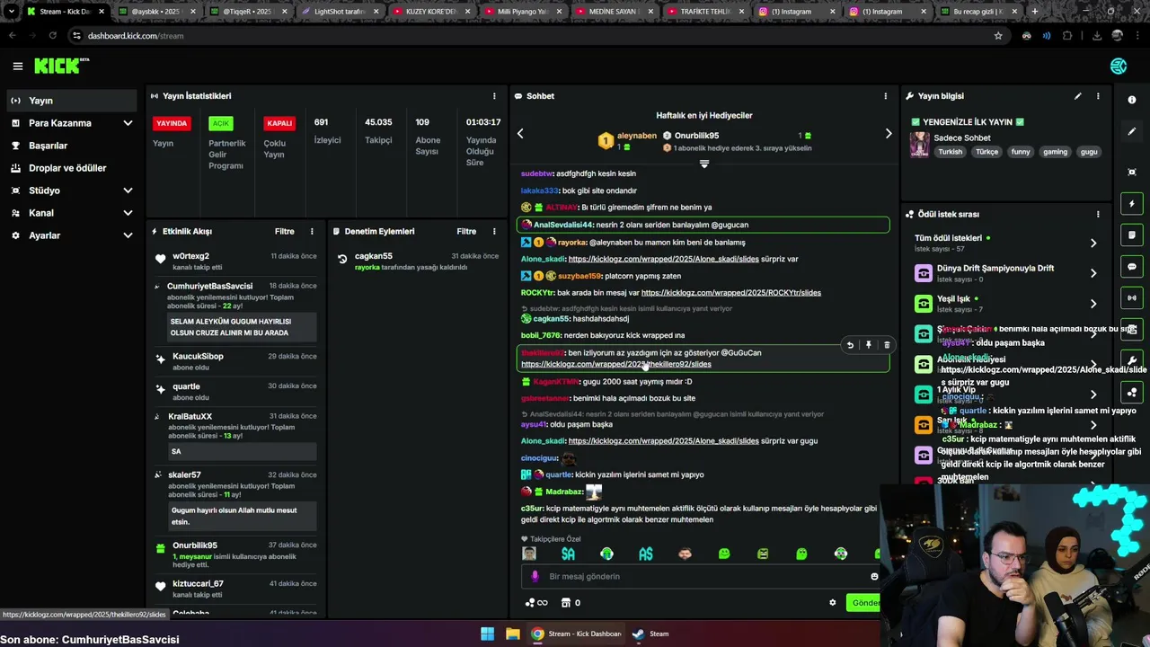Viewport: 1150px width, 647px height.
Task: Click the Bir mesaj gönderin input field
Action: click(701, 576)
